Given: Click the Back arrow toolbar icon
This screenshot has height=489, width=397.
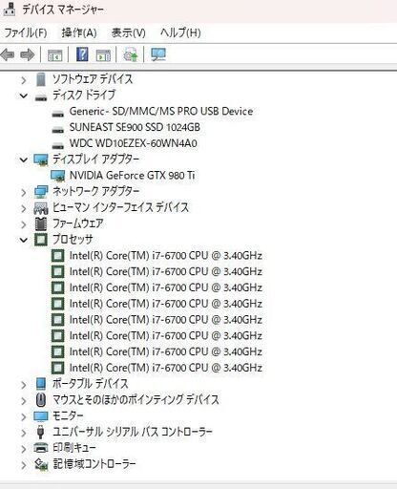Looking at the screenshot, I should pos(8,55).
